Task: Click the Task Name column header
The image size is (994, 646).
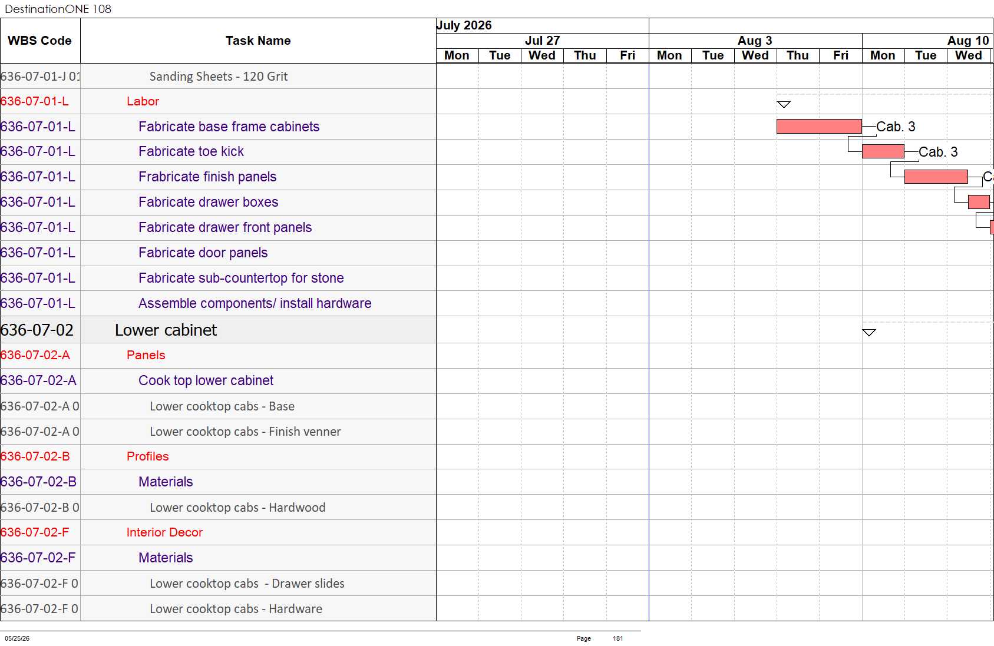Action: point(258,41)
